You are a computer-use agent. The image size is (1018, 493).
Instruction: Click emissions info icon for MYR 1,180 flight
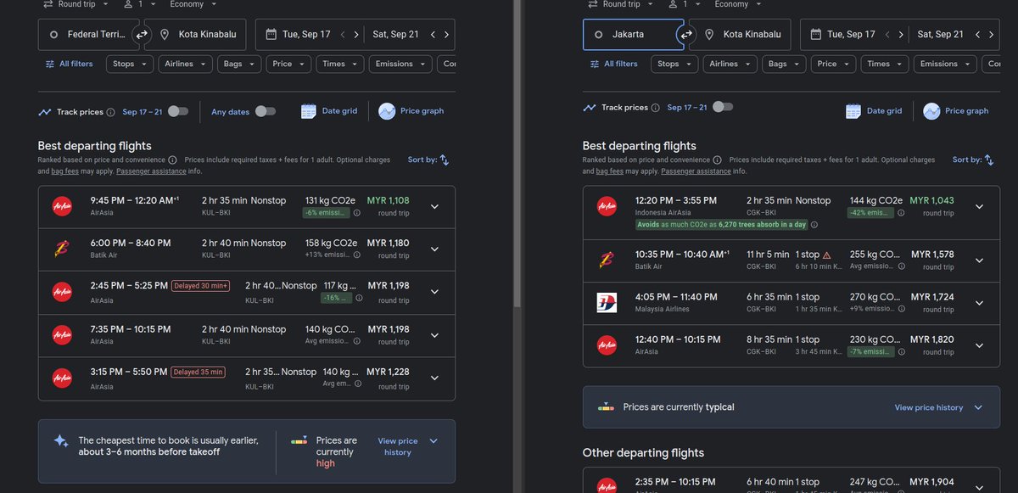(x=358, y=255)
